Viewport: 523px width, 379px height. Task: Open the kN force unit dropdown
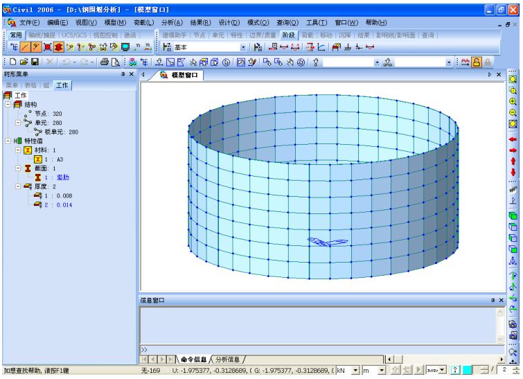355,370
